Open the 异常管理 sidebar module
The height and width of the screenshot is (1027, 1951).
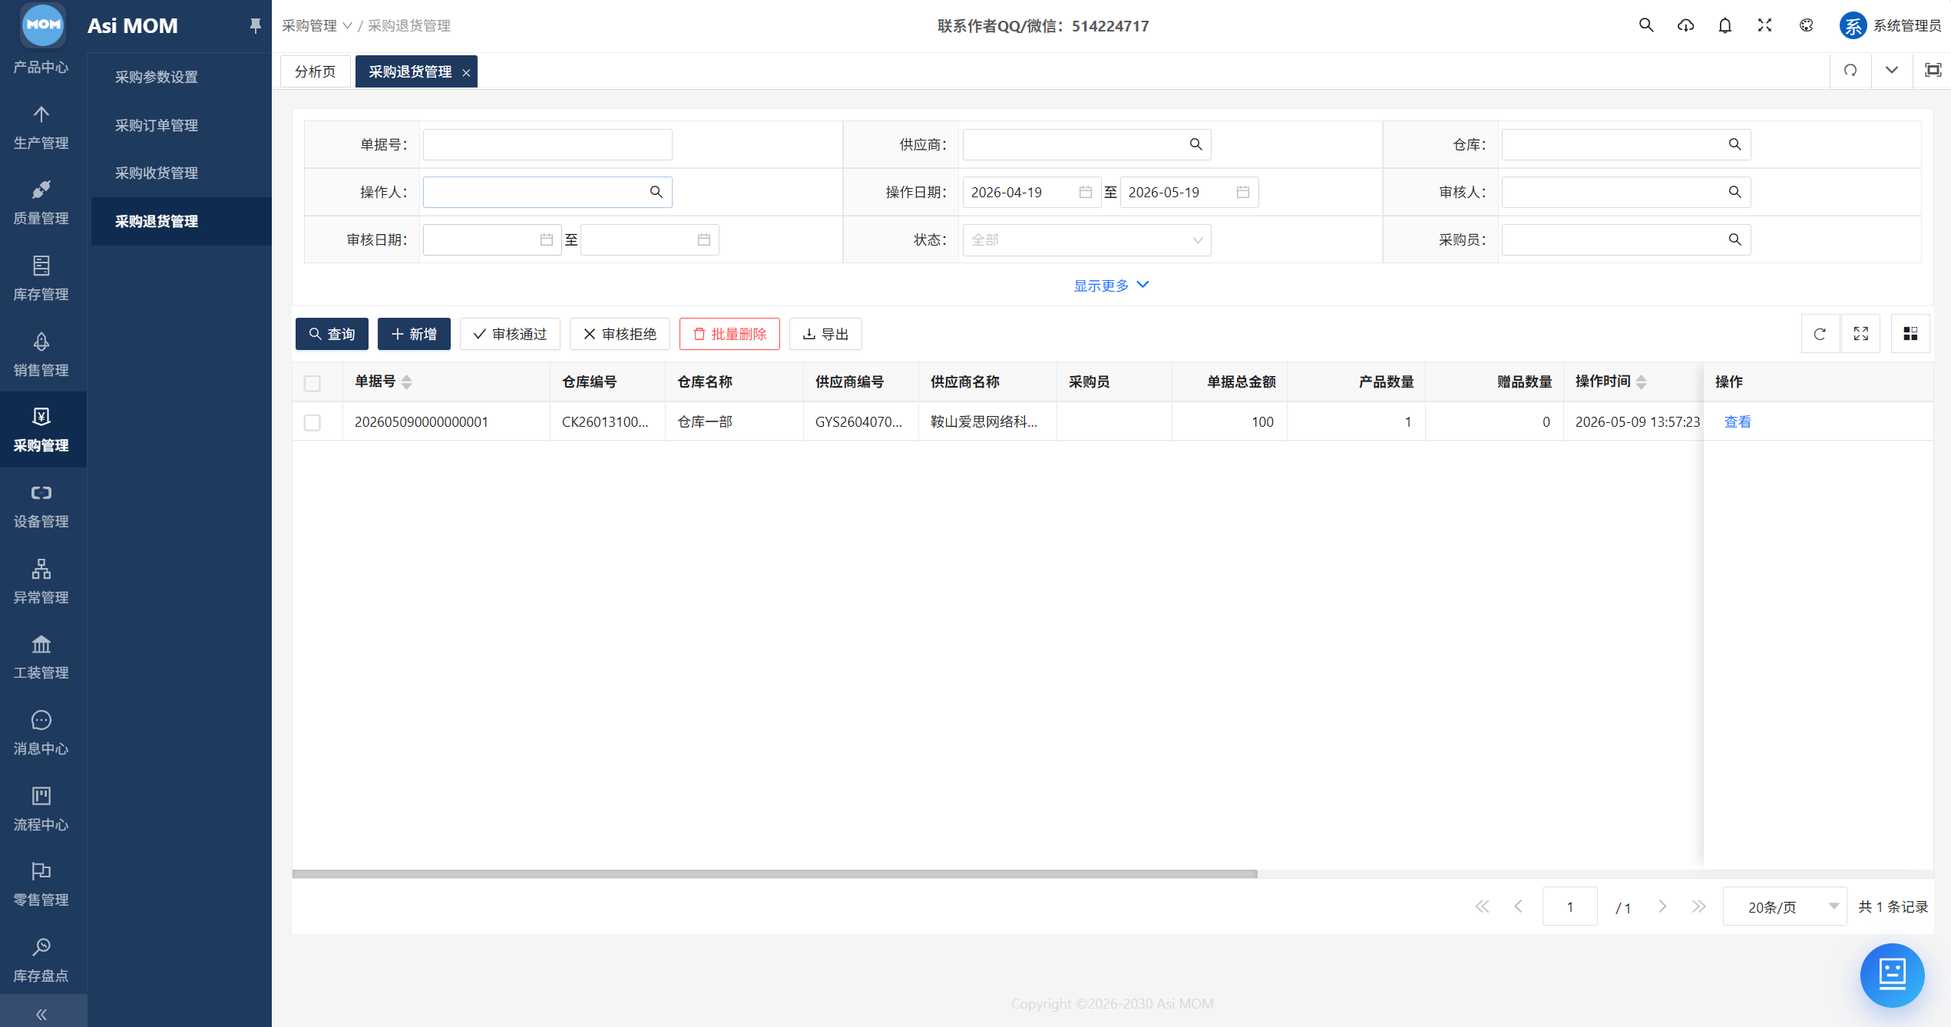pos(42,582)
